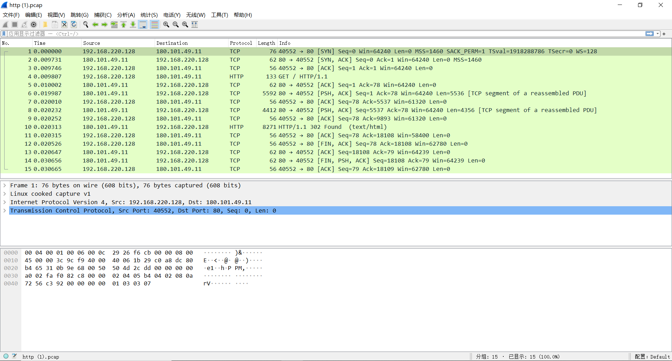Select packet 10 HTTP/1.1 302 Found

[336, 127]
